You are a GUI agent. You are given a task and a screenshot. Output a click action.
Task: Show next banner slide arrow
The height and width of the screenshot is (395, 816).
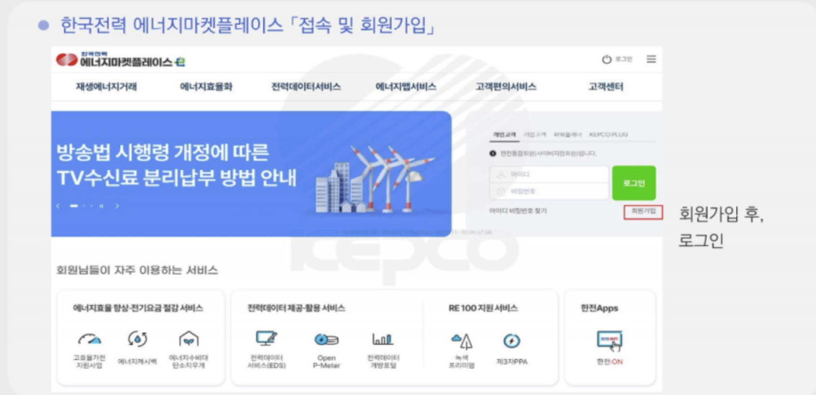[x=117, y=206]
